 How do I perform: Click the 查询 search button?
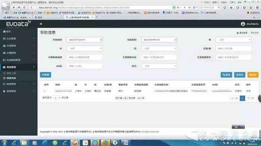coord(226,75)
